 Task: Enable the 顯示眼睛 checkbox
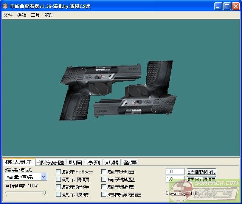[x=58, y=195]
